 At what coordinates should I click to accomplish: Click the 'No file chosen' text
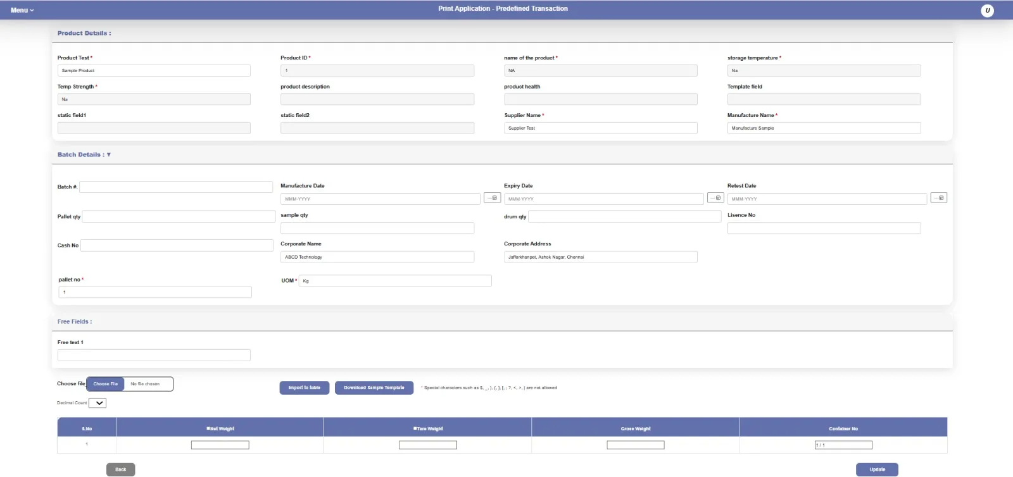(145, 384)
